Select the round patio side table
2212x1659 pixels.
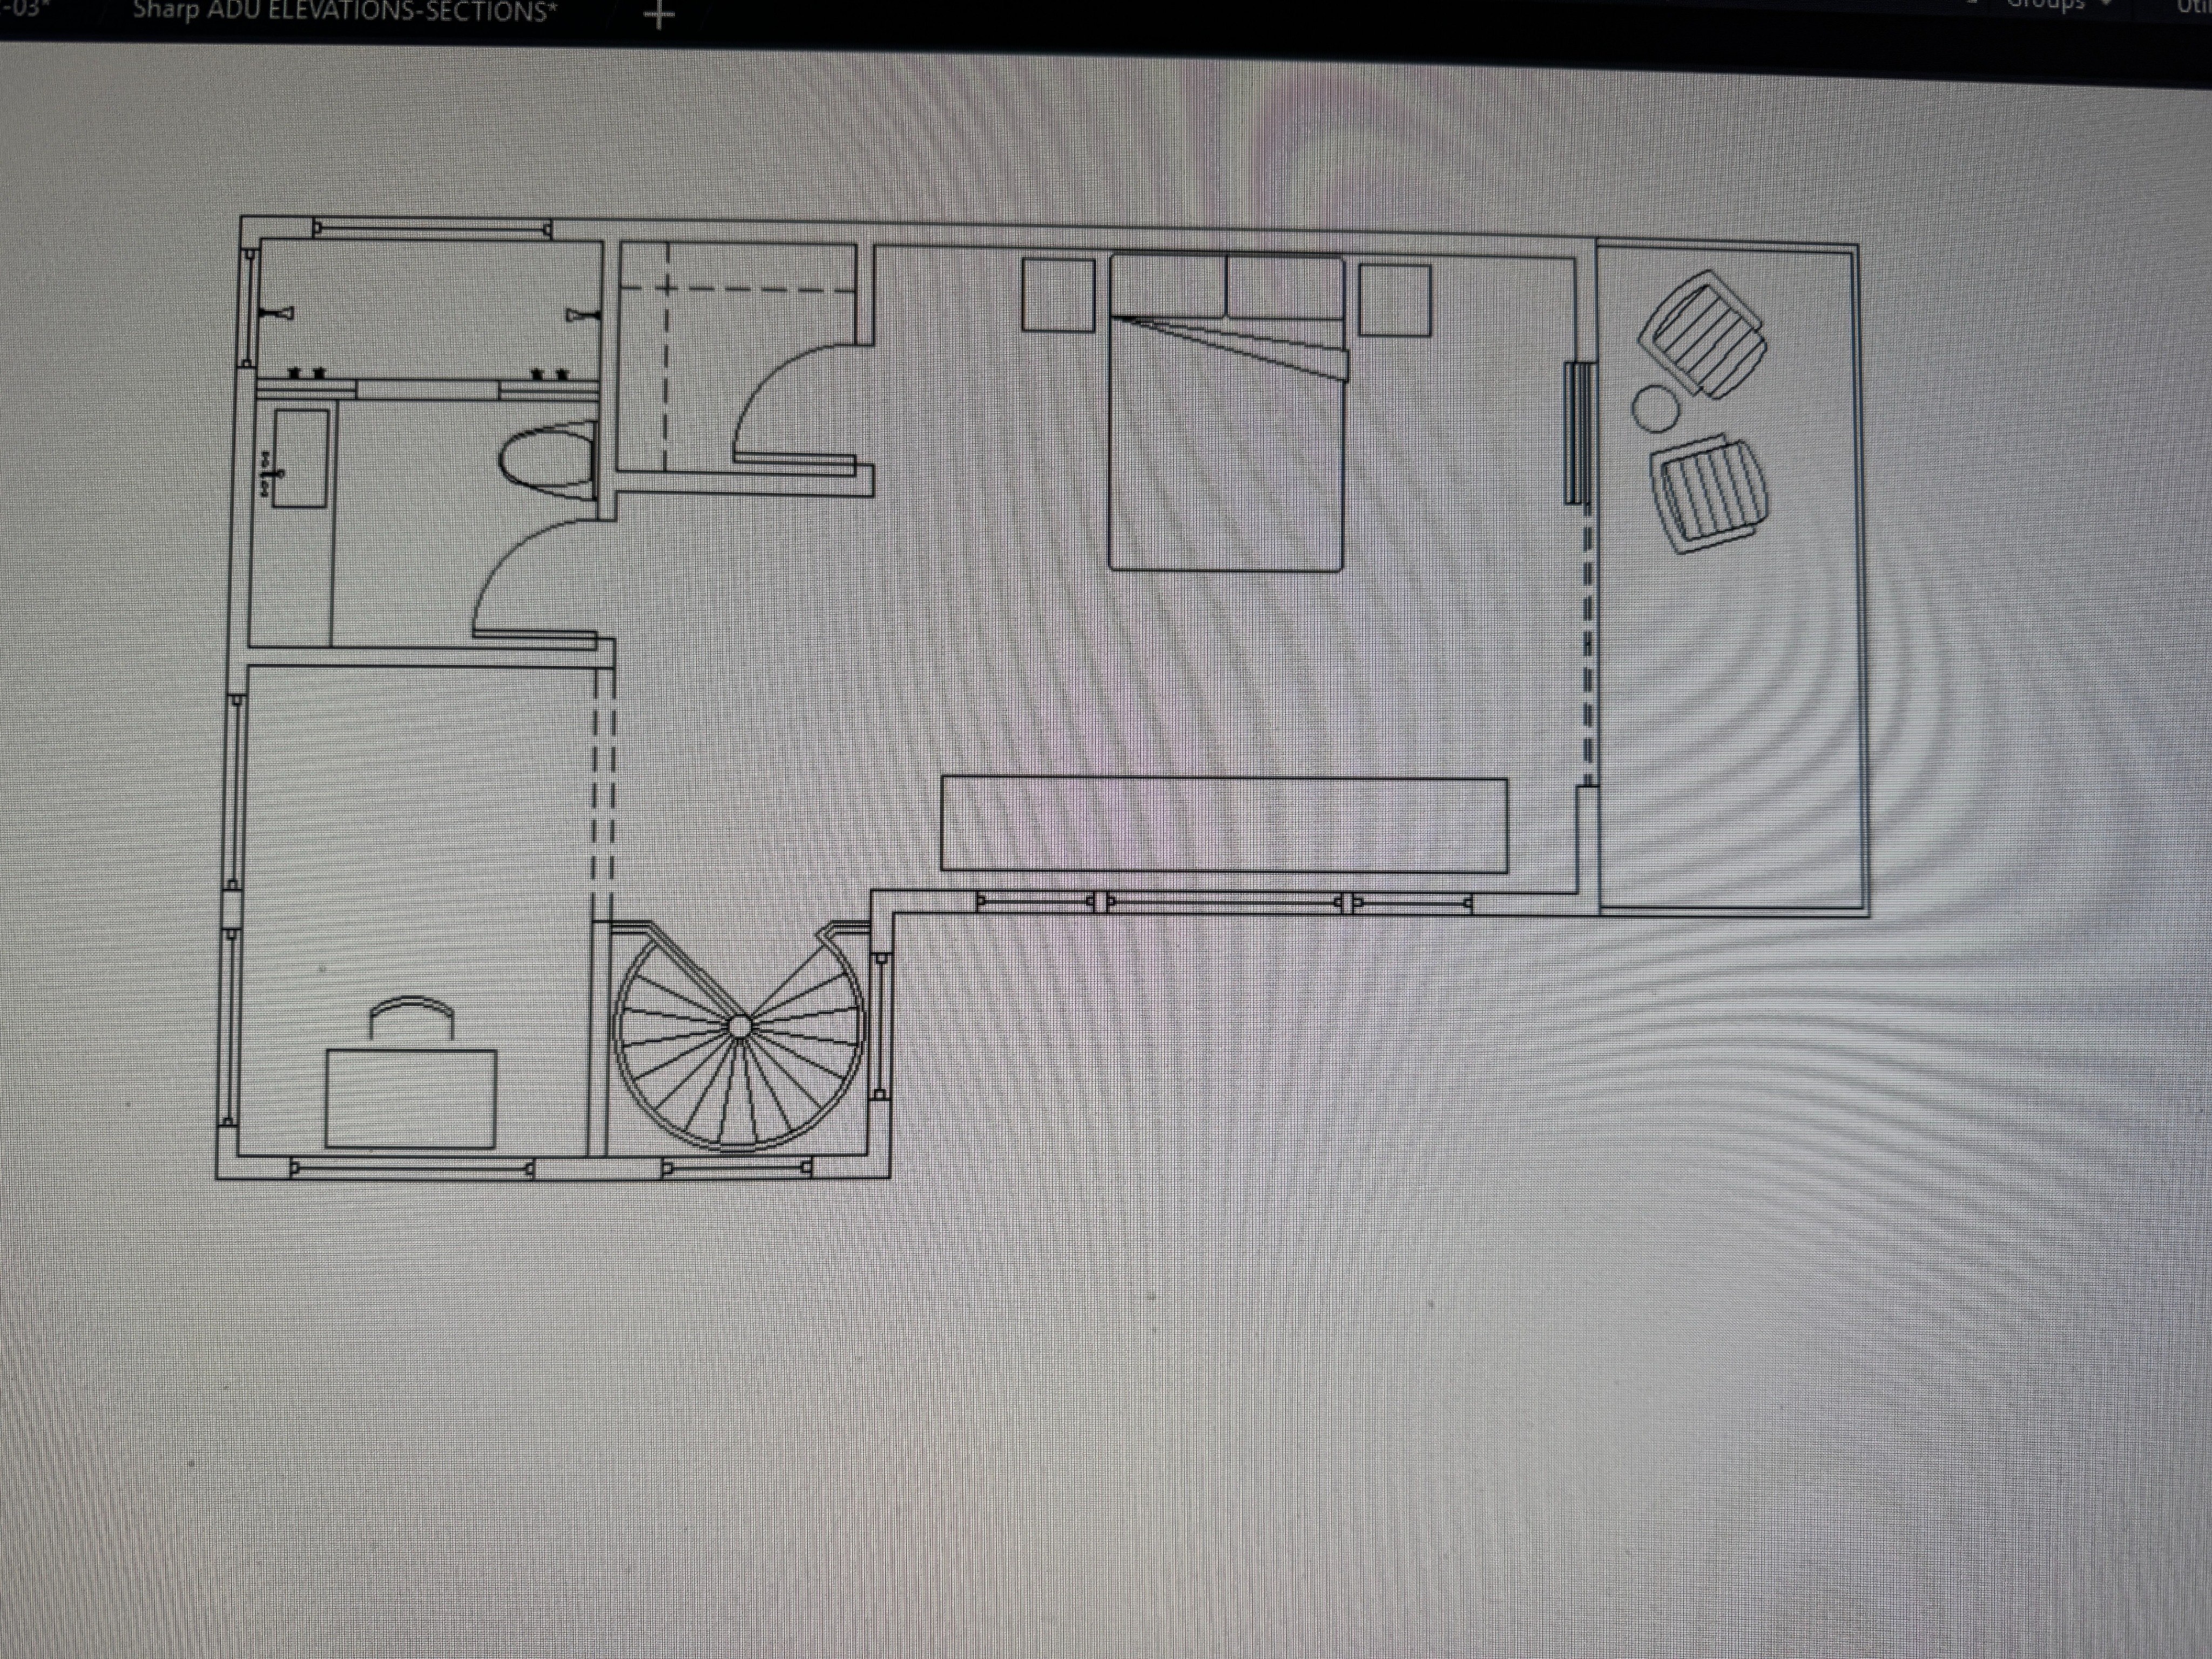point(1655,408)
